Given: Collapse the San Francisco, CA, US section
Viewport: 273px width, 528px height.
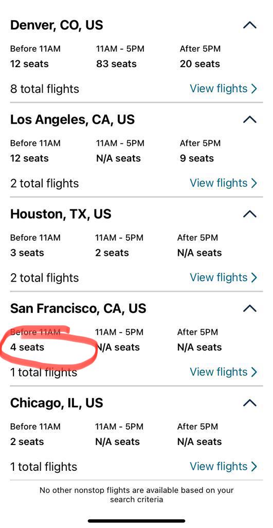Looking at the screenshot, I should 249,308.
